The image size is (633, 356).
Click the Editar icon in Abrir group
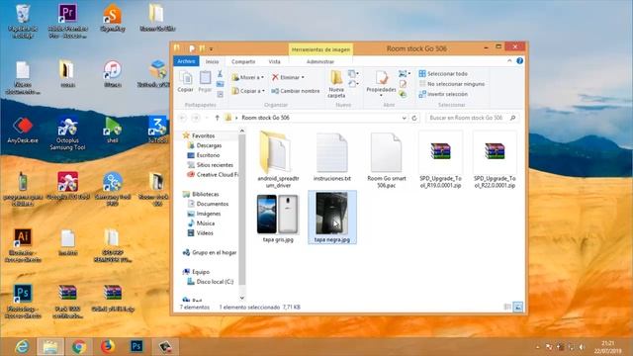(x=403, y=84)
